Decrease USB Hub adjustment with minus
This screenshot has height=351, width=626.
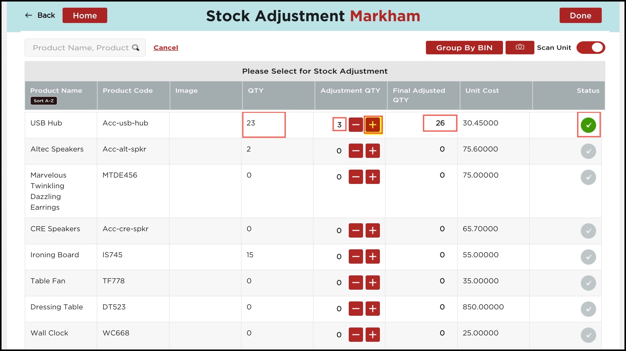coord(356,125)
